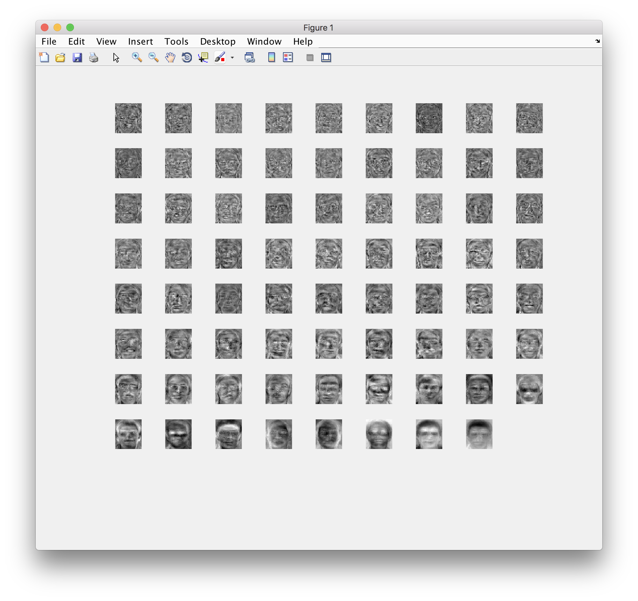The height and width of the screenshot is (601, 638).
Task: Select the Edit Plot arrow tool
Action: coord(116,57)
